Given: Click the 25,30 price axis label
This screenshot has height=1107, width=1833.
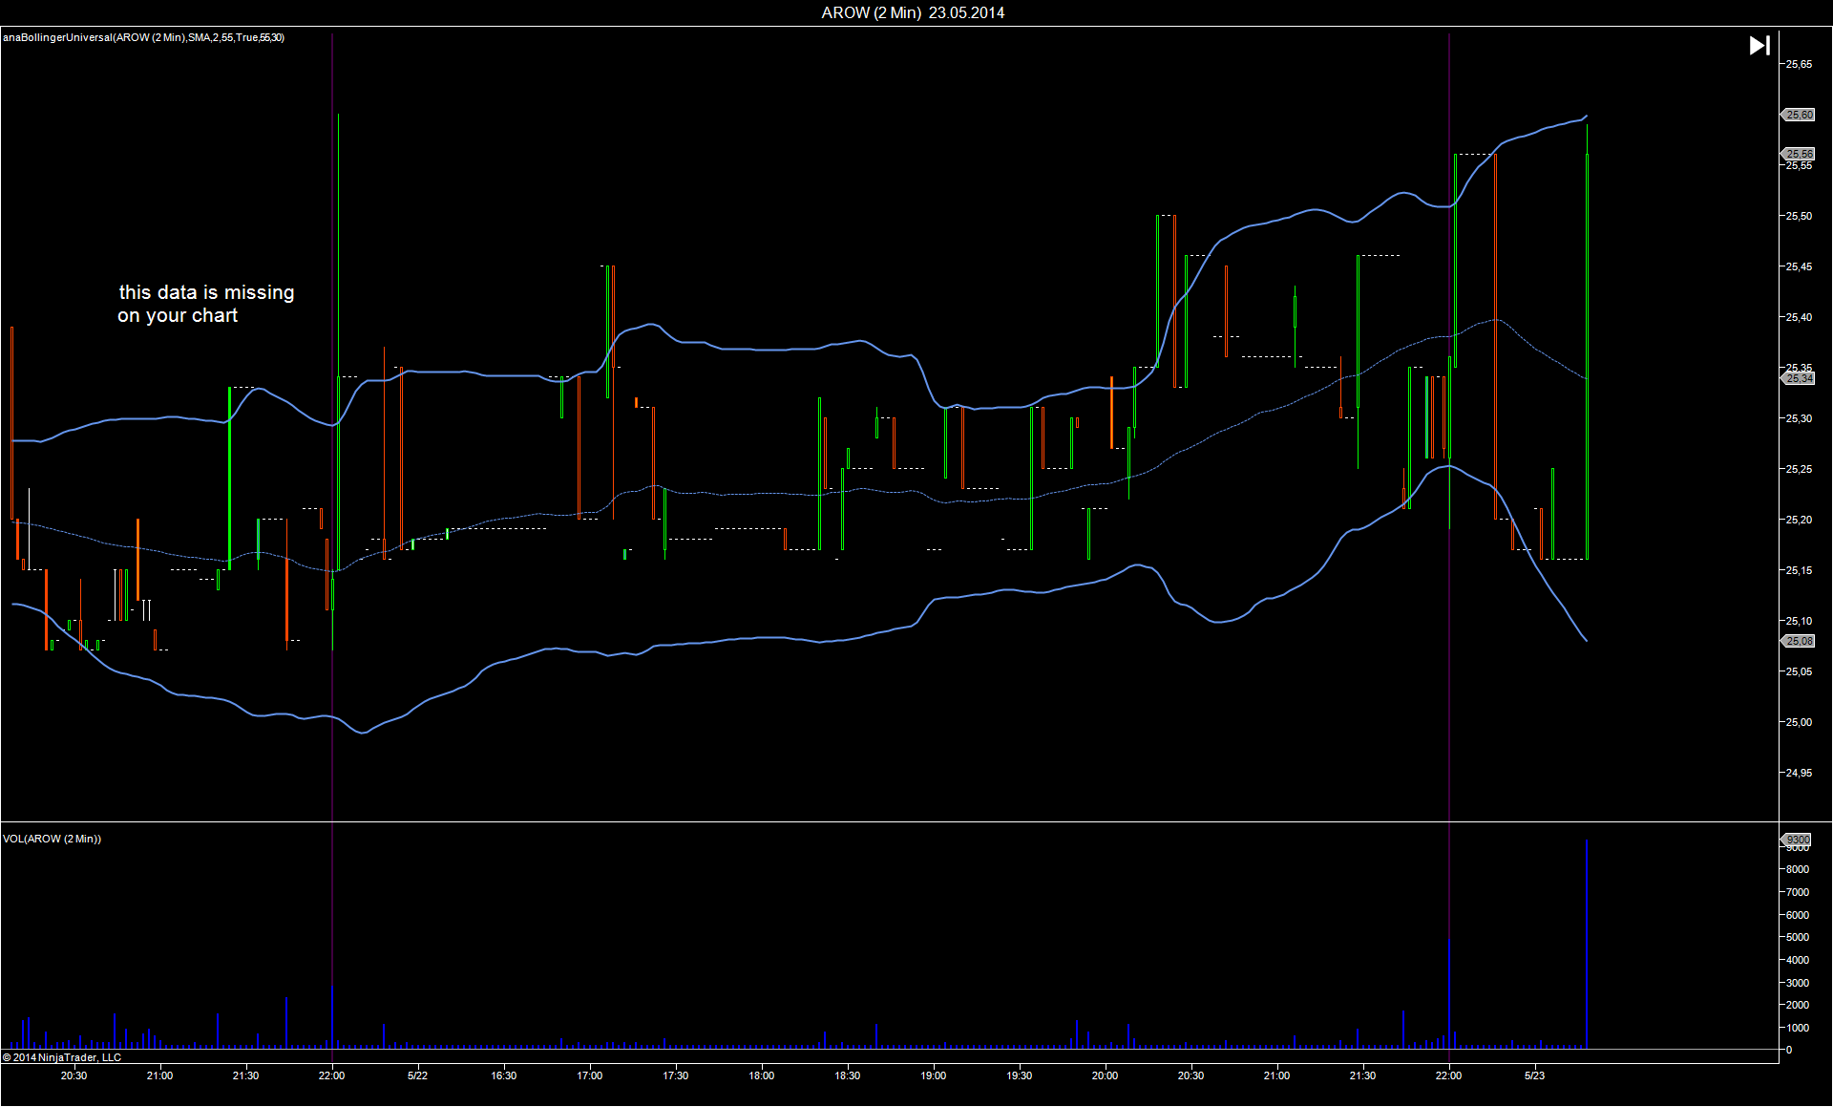Looking at the screenshot, I should click(1799, 418).
